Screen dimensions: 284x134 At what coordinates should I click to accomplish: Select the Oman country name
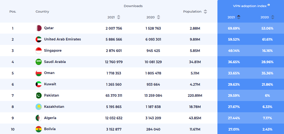pyautogui.click(x=49, y=73)
